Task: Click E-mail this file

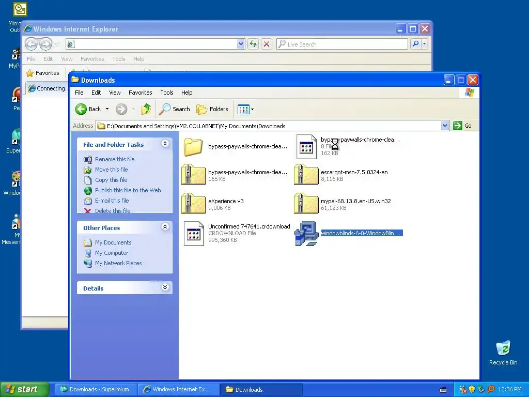Action: click(x=106, y=201)
